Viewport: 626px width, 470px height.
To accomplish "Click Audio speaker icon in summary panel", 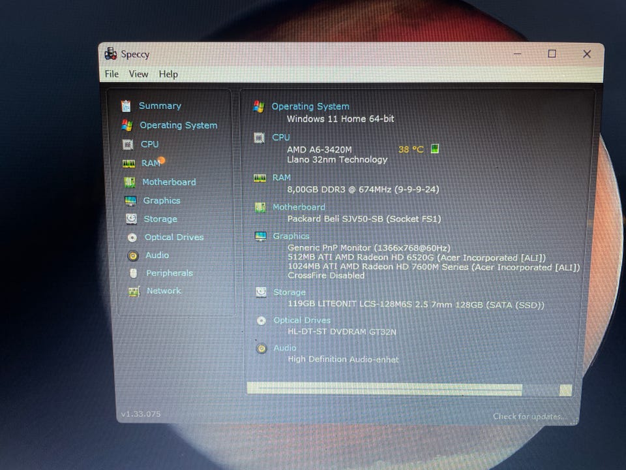I will (261, 349).
